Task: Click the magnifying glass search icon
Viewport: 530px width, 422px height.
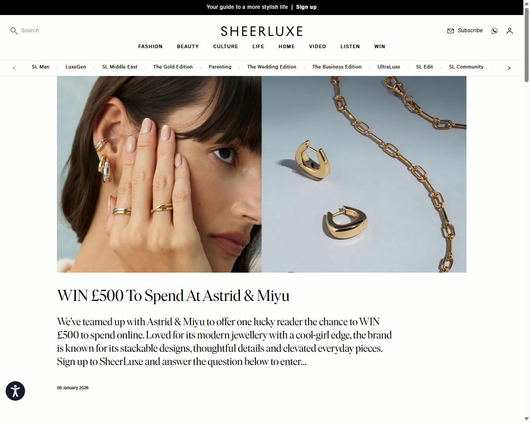Action: pyautogui.click(x=14, y=31)
